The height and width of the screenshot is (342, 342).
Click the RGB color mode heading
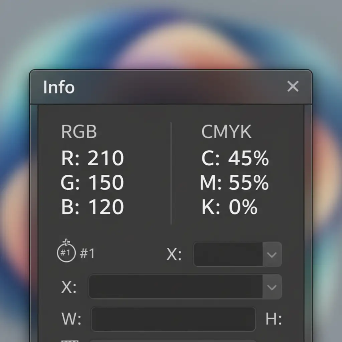click(x=79, y=132)
